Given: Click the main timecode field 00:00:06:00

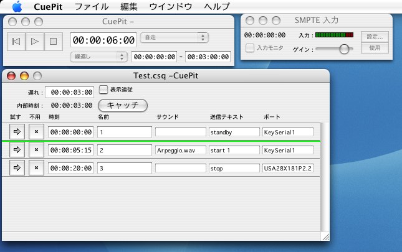Looking at the screenshot, I should coord(103,40).
